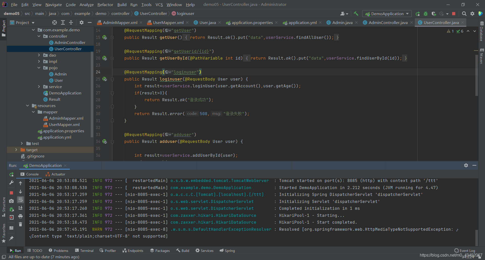Open Search Everywhere magnifier

tap(464, 14)
